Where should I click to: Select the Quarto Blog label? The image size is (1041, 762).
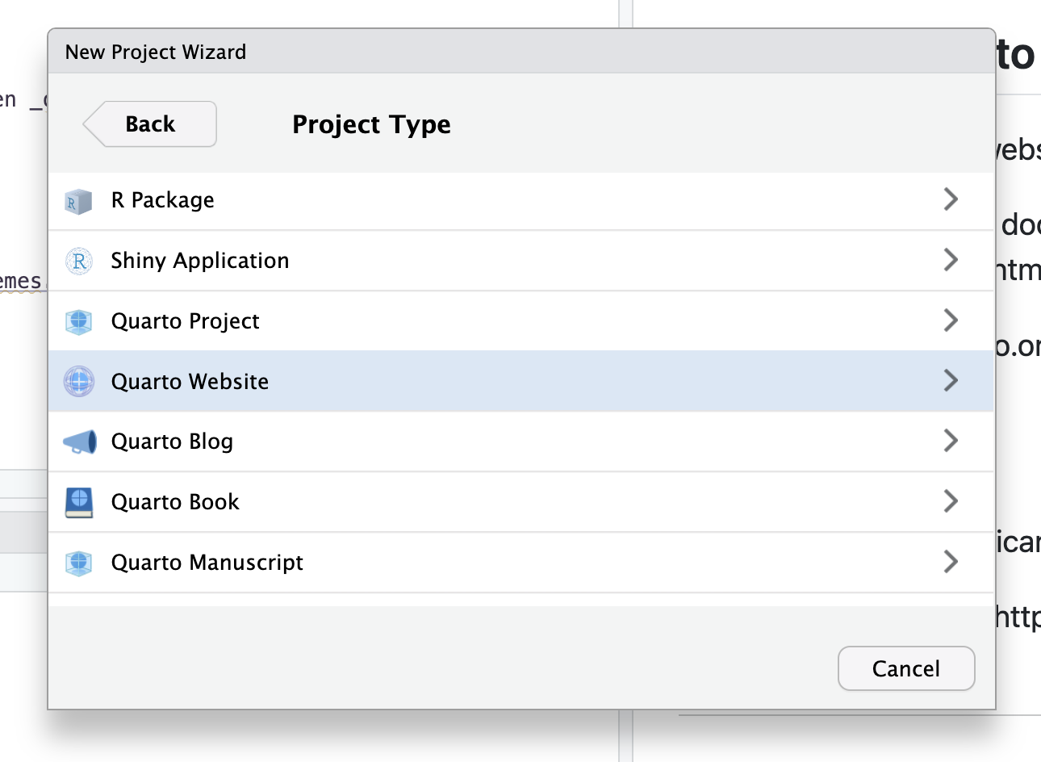[x=173, y=442]
